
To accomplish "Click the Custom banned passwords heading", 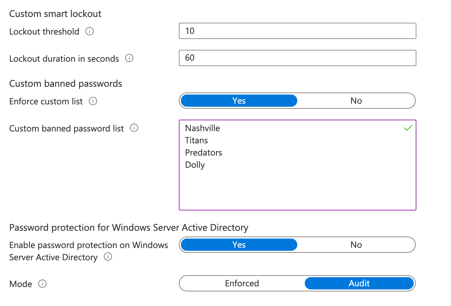I will pos(65,83).
